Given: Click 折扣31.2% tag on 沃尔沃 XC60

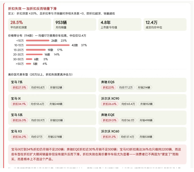Looking at the screenshot, I should pos(109,137).
